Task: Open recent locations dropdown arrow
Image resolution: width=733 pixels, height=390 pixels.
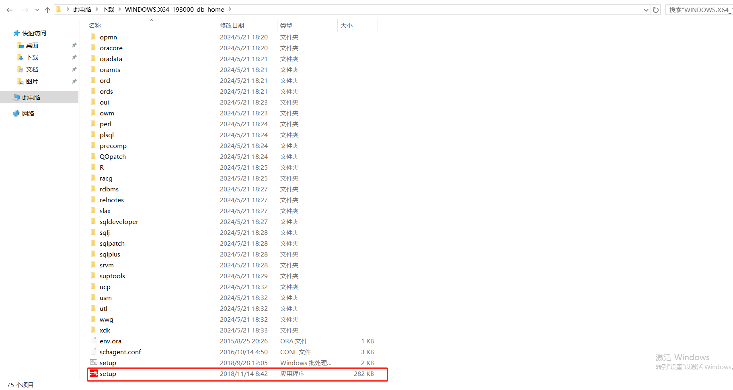Action: (37, 10)
